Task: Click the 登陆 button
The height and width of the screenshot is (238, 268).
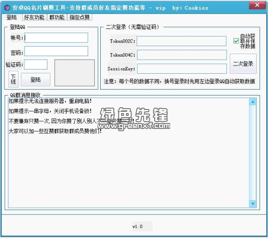Action: [x=35, y=80]
